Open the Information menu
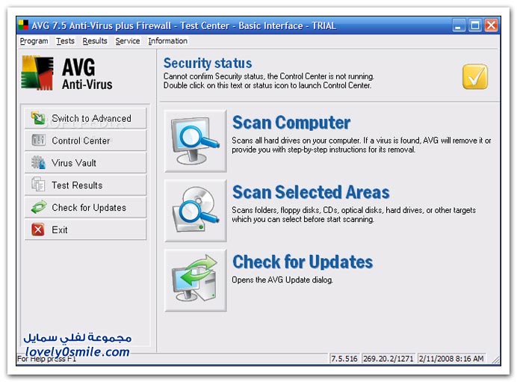This screenshot has width=517, height=382. click(167, 41)
